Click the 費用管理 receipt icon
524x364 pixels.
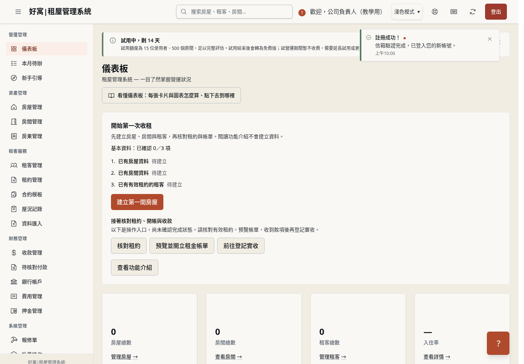[14, 296]
